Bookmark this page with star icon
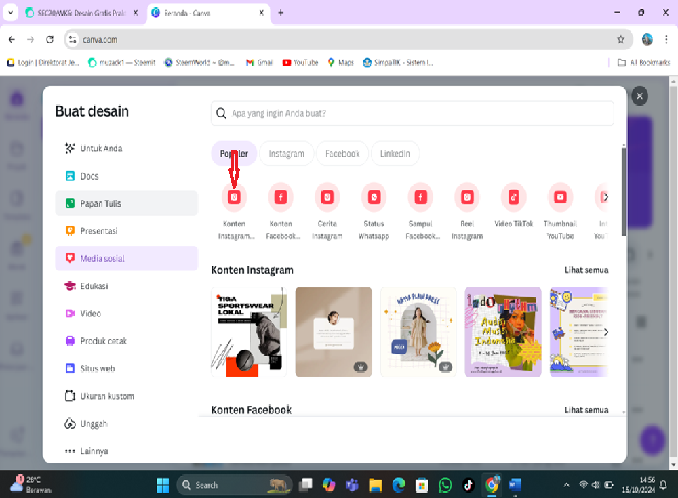The width and height of the screenshot is (678, 498). pyautogui.click(x=620, y=40)
